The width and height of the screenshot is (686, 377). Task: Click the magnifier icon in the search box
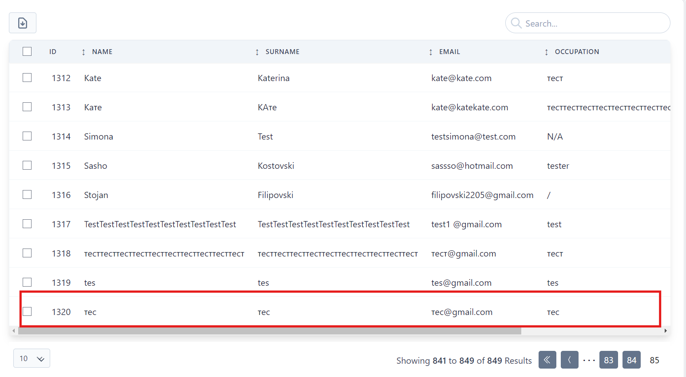516,23
